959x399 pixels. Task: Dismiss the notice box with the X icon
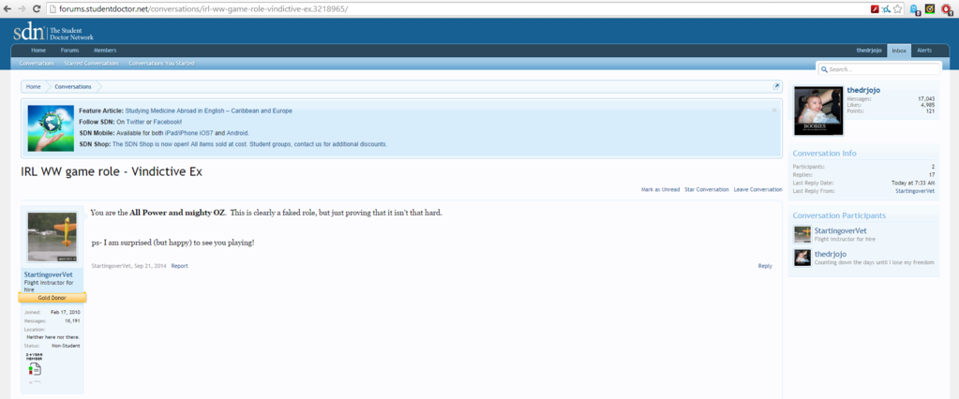point(774,111)
